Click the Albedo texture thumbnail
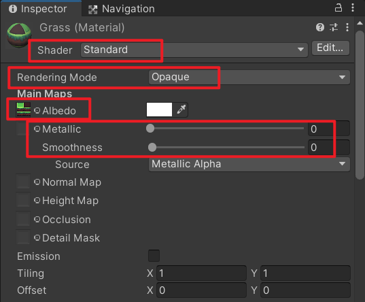The image size is (365, 302). [x=23, y=110]
